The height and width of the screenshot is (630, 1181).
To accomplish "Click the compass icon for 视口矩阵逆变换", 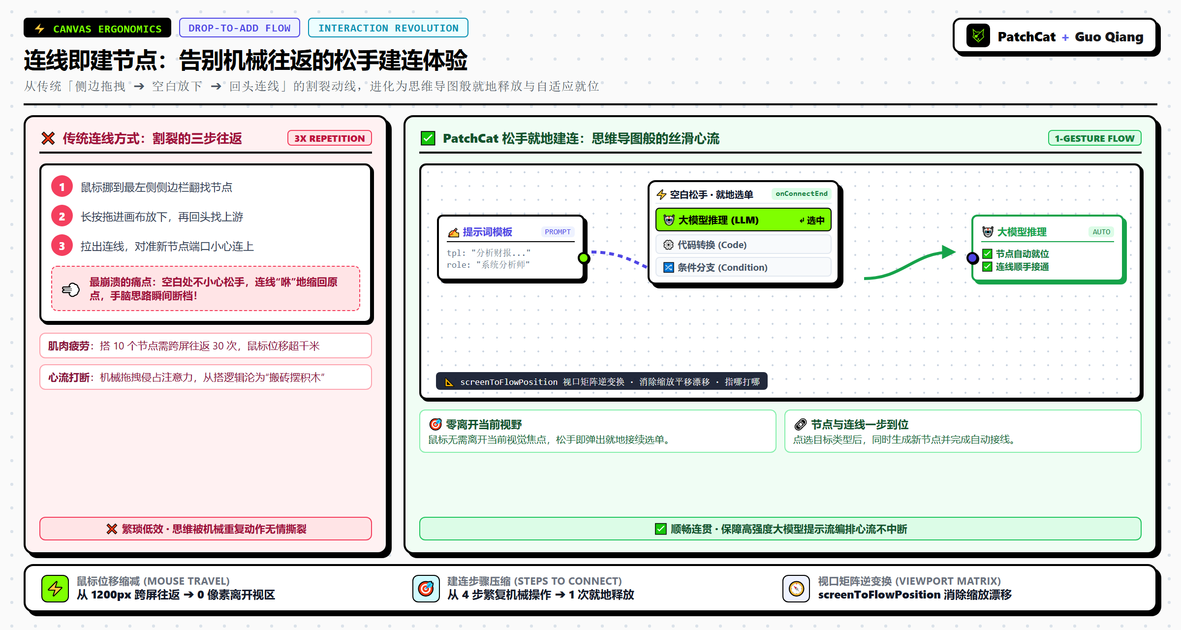I will (x=796, y=588).
